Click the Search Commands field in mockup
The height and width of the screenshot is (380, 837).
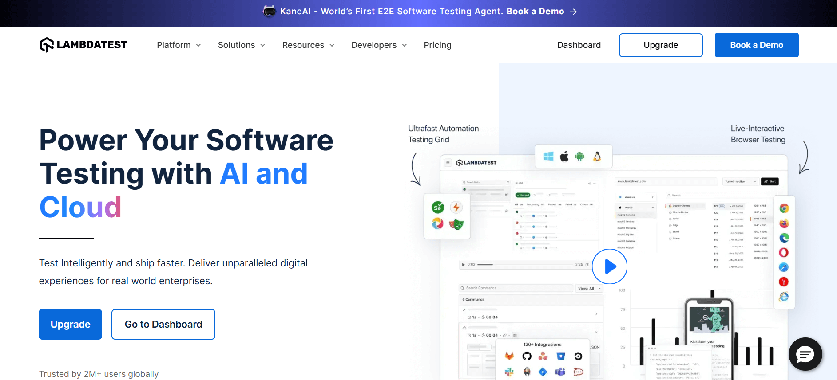(x=516, y=288)
